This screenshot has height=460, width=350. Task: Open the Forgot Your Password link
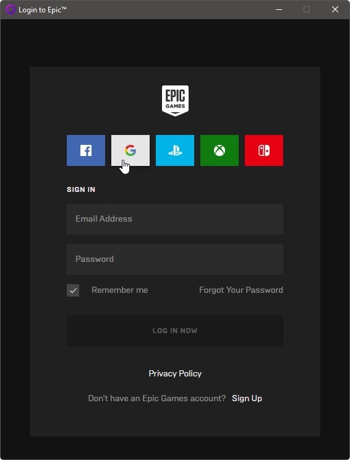tap(241, 290)
